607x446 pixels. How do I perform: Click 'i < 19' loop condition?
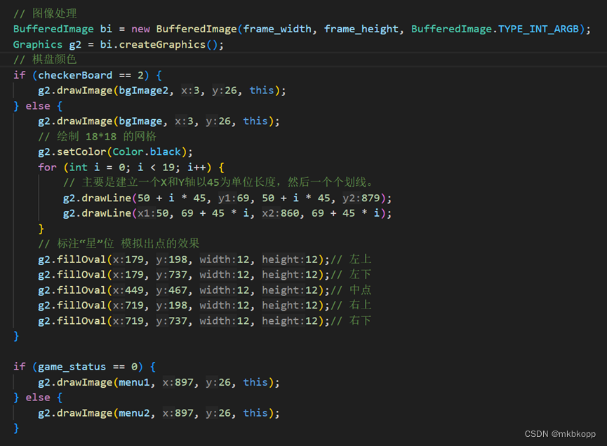point(156,167)
